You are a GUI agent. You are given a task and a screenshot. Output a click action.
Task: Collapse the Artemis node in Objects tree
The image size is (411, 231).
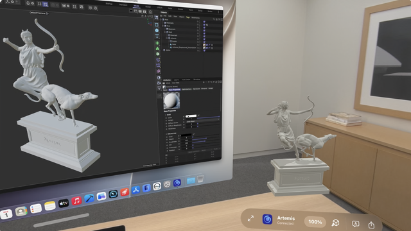166,38
